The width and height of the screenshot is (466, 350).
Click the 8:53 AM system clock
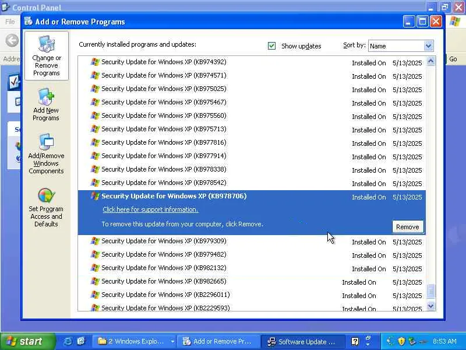click(x=444, y=341)
